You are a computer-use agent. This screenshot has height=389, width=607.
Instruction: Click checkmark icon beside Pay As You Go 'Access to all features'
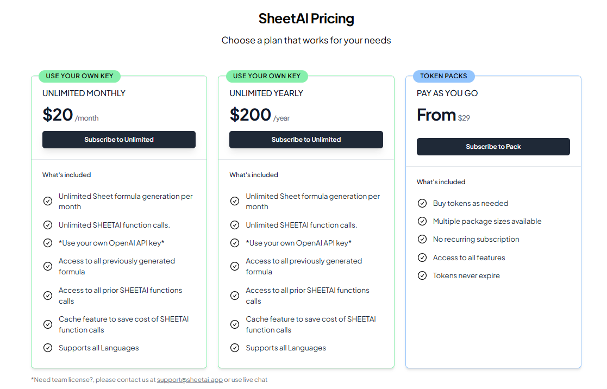422,258
